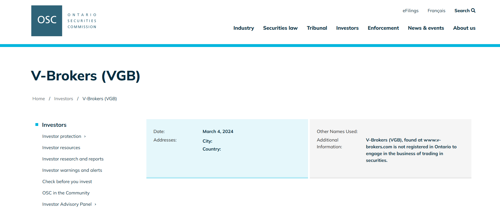The width and height of the screenshot is (500, 223).
Task: Open the Investor protection sidebar link
Action: click(62, 136)
